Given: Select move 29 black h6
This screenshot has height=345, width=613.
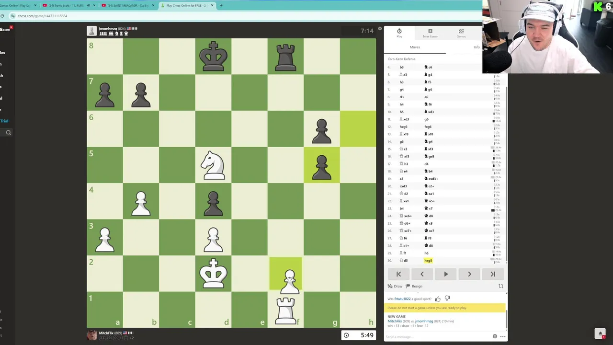Looking at the screenshot, I should pyautogui.click(x=426, y=253).
